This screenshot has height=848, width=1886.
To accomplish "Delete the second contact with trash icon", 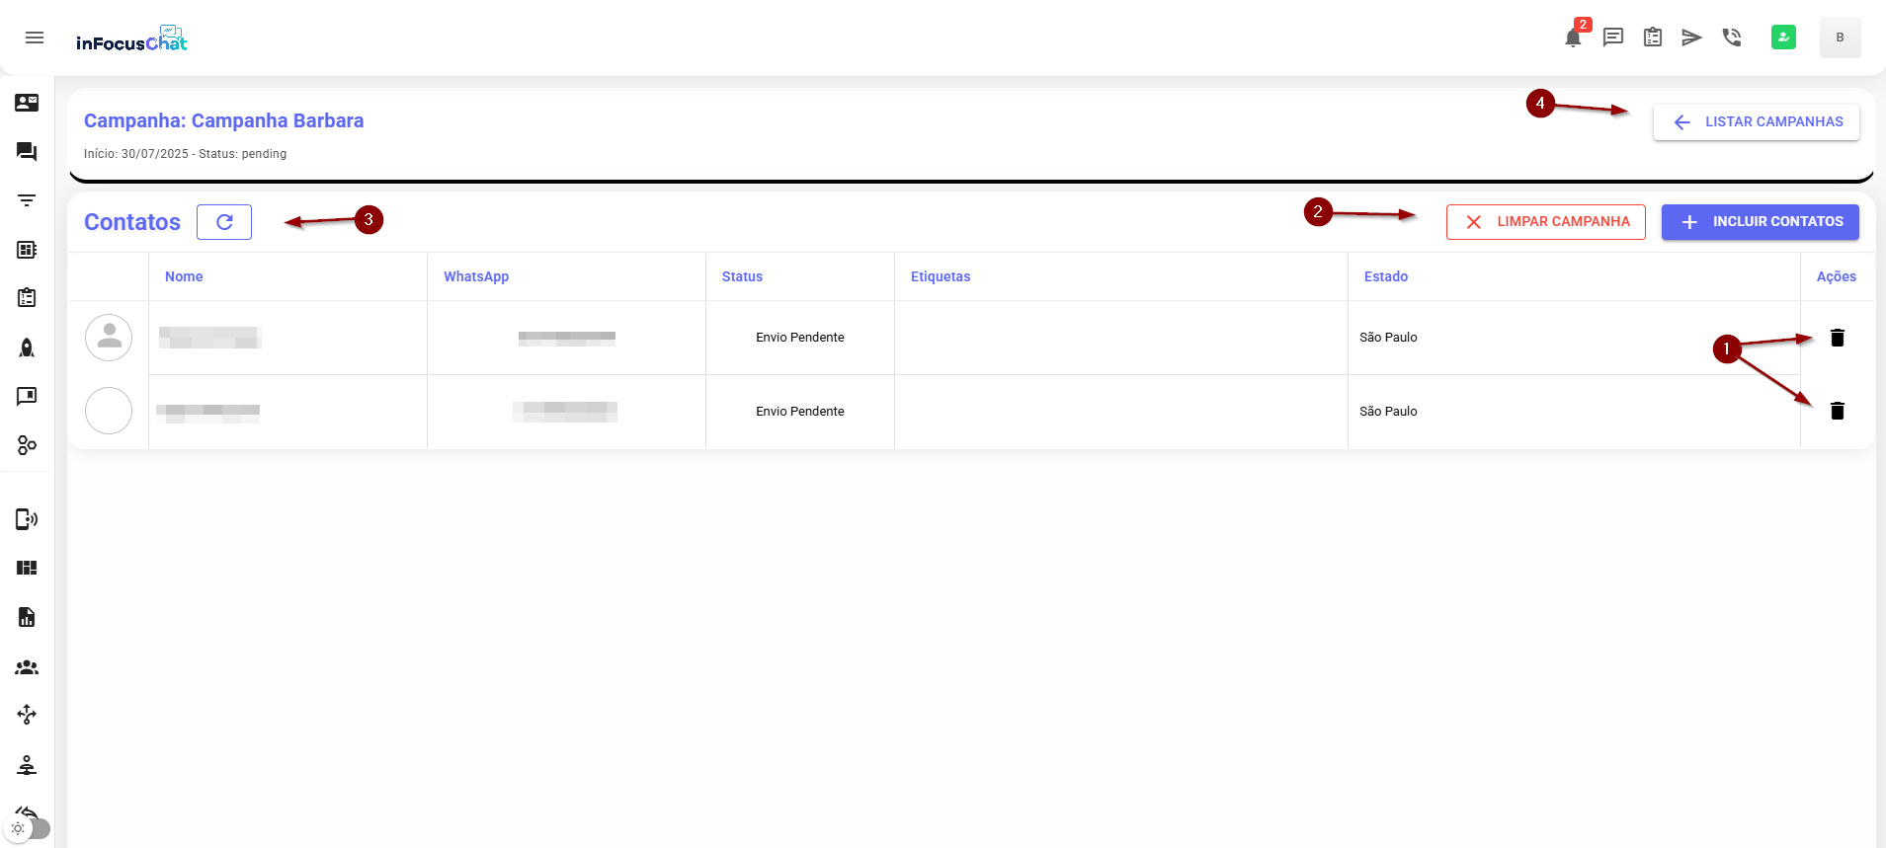I will [x=1837, y=411].
